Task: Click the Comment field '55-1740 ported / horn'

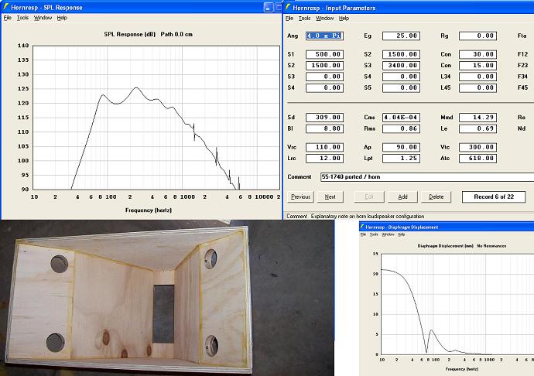Action: click(x=427, y=176)
